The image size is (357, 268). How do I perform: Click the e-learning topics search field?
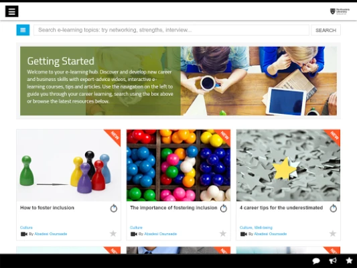tap(171, 30)
